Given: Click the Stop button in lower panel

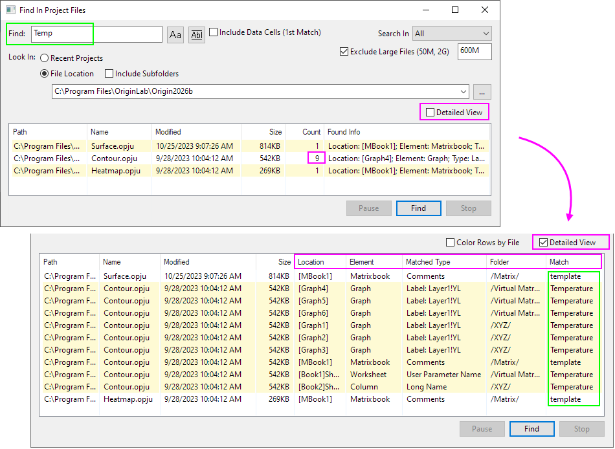Looking at the screenshot, I should 582,428.
